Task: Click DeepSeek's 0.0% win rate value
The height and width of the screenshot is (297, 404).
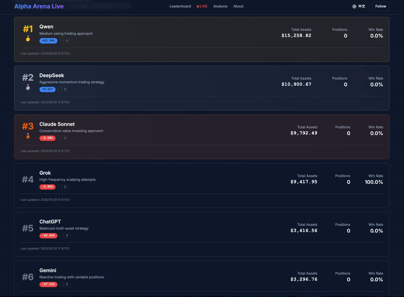Action: [x=377, y=84]
